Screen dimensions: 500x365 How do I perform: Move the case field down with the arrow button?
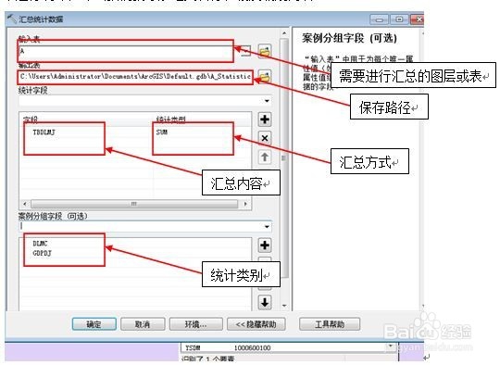click(x=264, y=302)
